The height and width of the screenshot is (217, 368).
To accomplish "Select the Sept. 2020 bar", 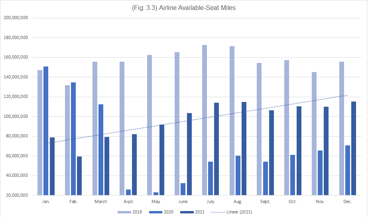I will click(266, 178).
